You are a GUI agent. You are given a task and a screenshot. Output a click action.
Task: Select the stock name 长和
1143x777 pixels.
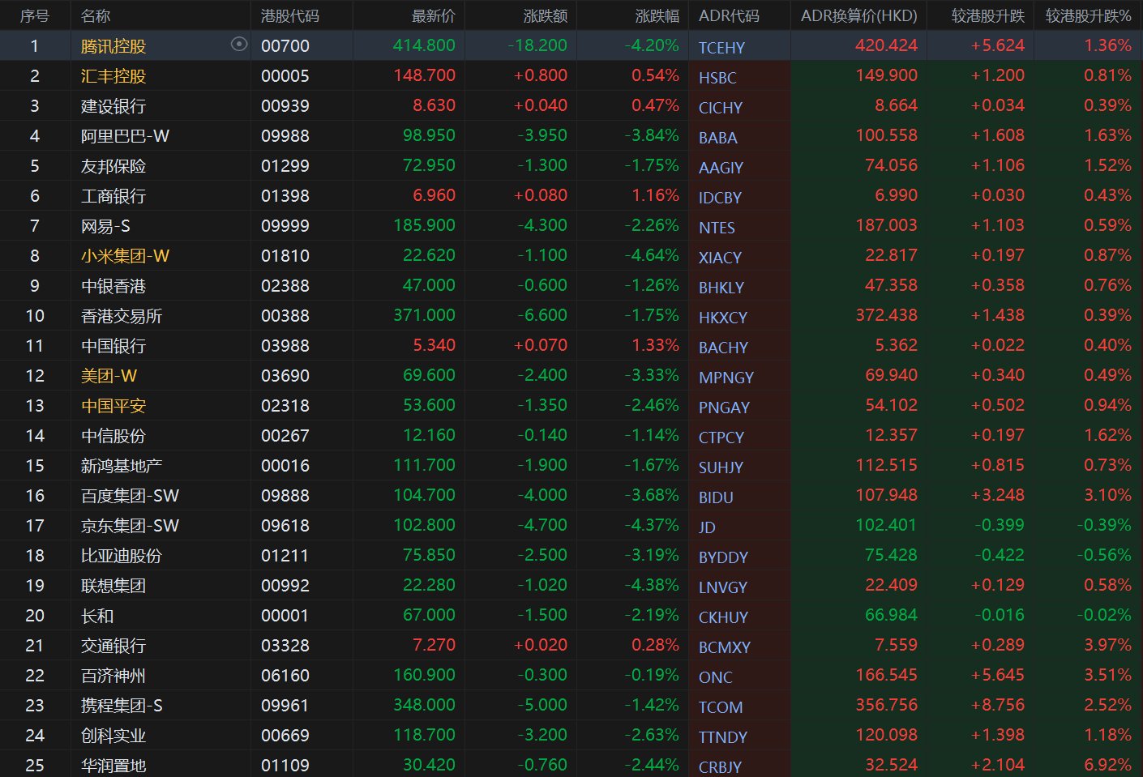point(97,616)
